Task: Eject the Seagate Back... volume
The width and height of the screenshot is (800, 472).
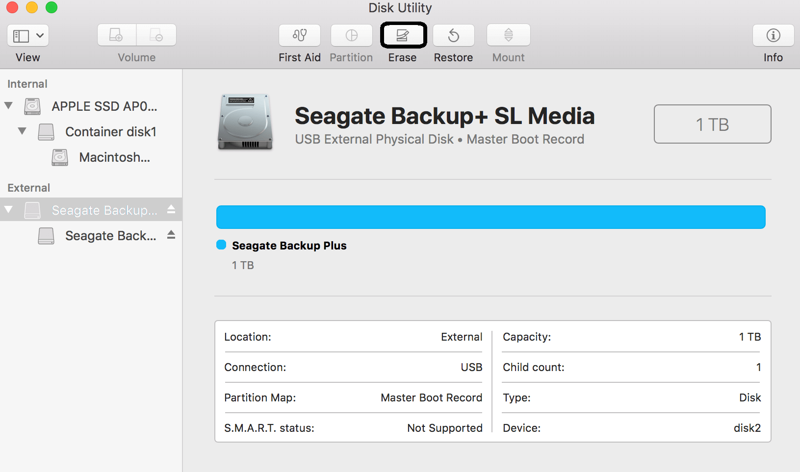Action: pos(171,235)
